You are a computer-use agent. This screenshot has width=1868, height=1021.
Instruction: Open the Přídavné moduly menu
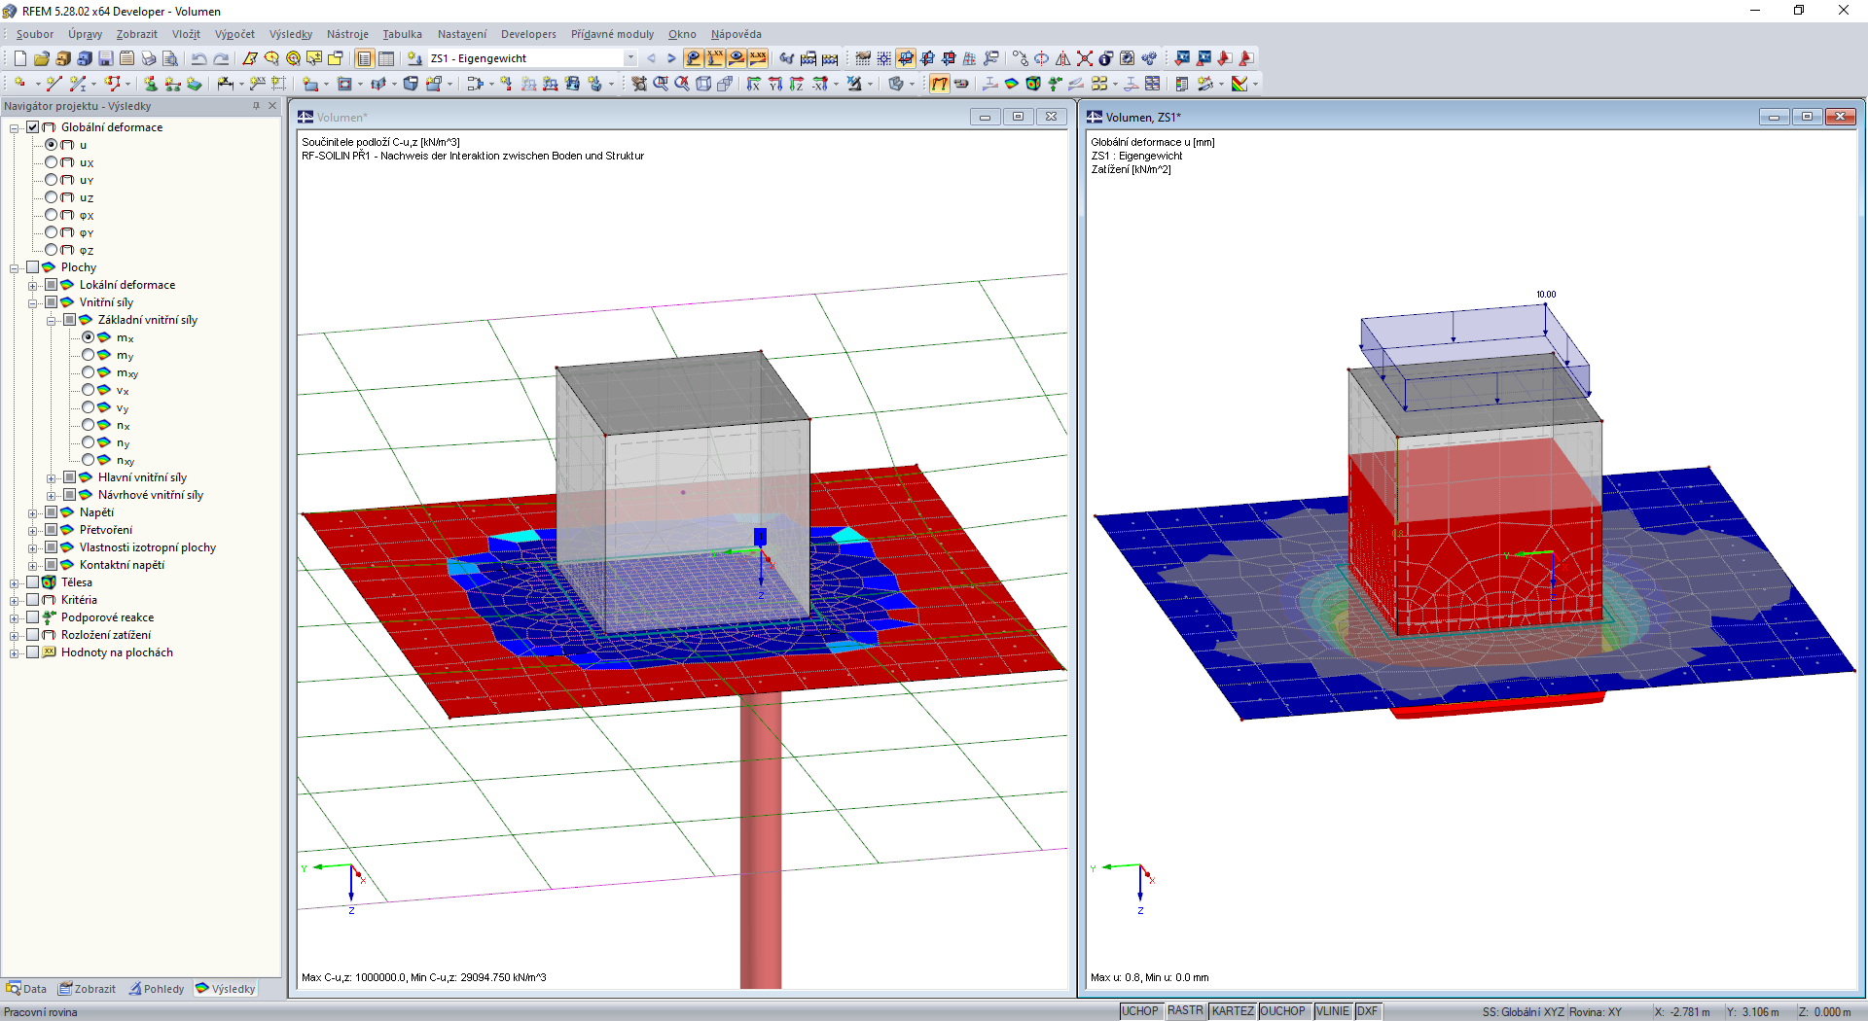[x=612, y=34]
